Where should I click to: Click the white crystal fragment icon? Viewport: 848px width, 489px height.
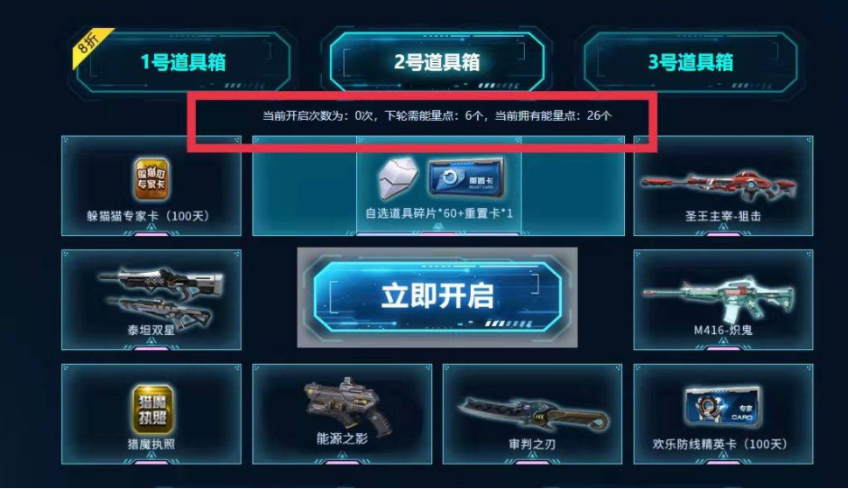pos(398,178)
